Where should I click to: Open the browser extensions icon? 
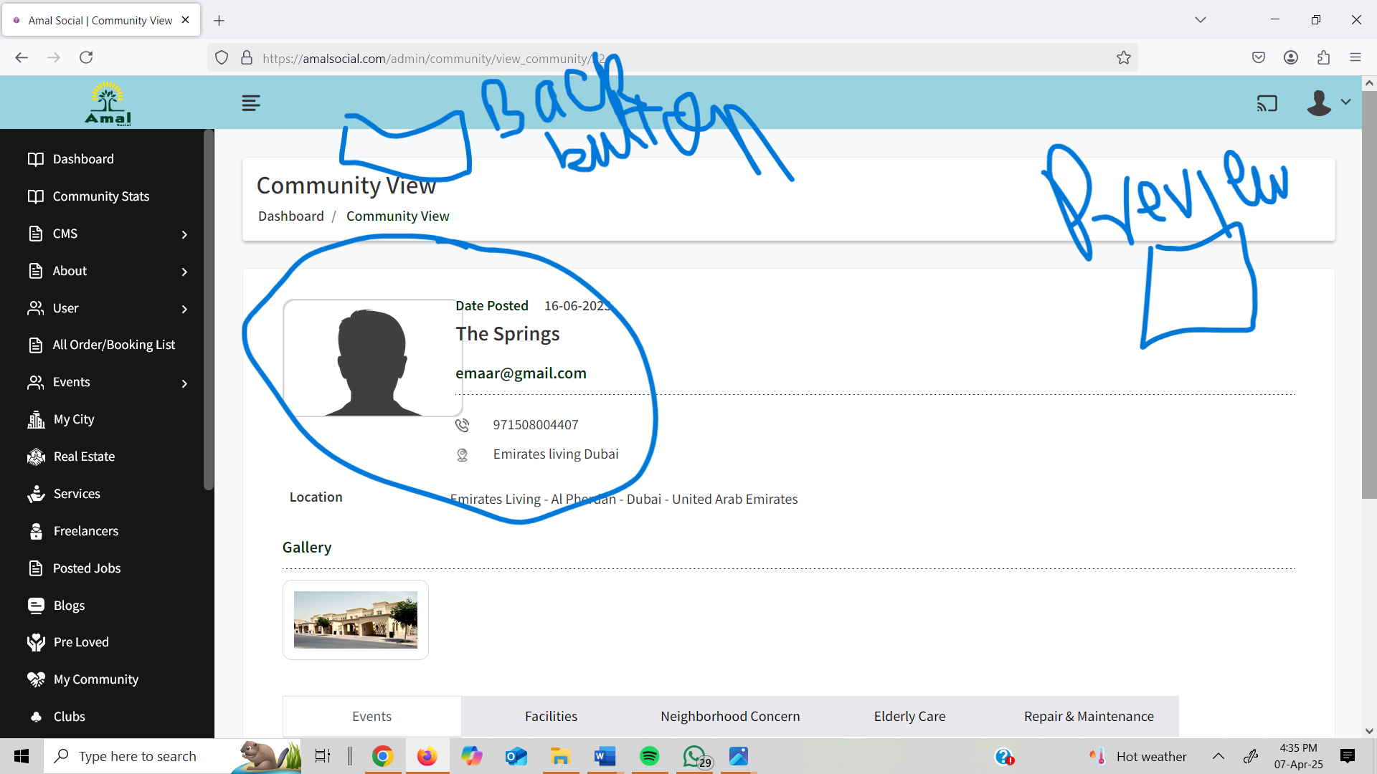click(x=1323, y=57)
